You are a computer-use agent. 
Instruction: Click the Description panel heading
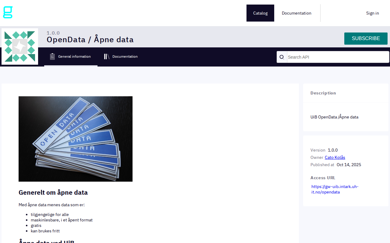pyautogui.click(x=323, y=93)
